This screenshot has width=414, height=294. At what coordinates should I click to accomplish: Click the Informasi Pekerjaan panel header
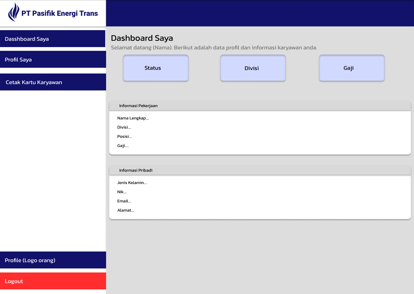coord(260,106)
